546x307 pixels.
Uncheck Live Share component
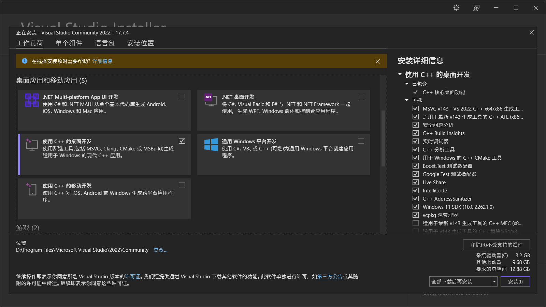point(416,182)
